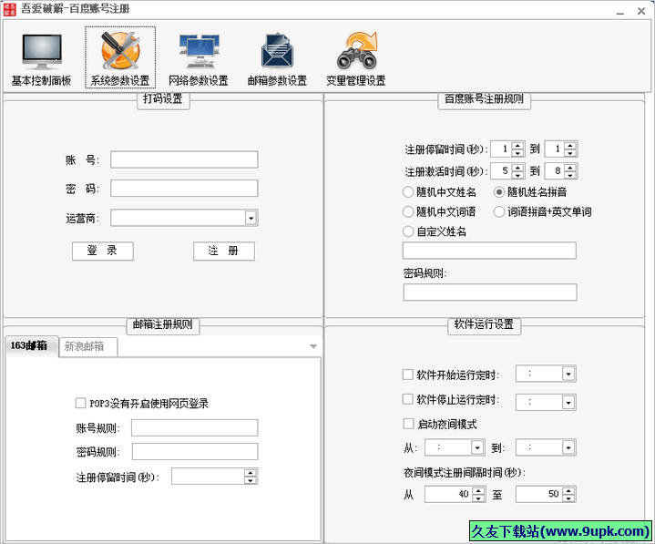
Task: Click the mailbox 密码规则 input field
Action: coord(195,452)
